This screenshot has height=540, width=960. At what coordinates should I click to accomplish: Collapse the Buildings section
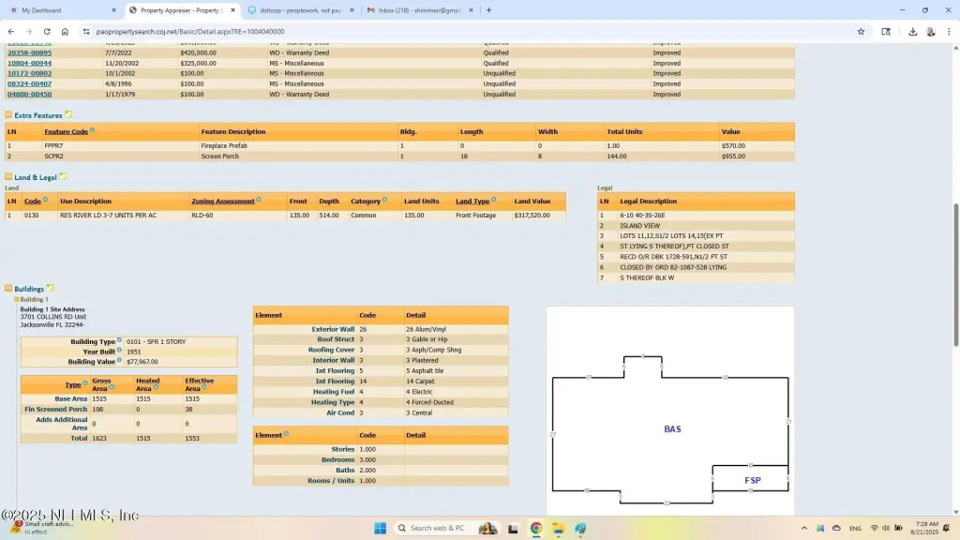(x=8, y=289)
